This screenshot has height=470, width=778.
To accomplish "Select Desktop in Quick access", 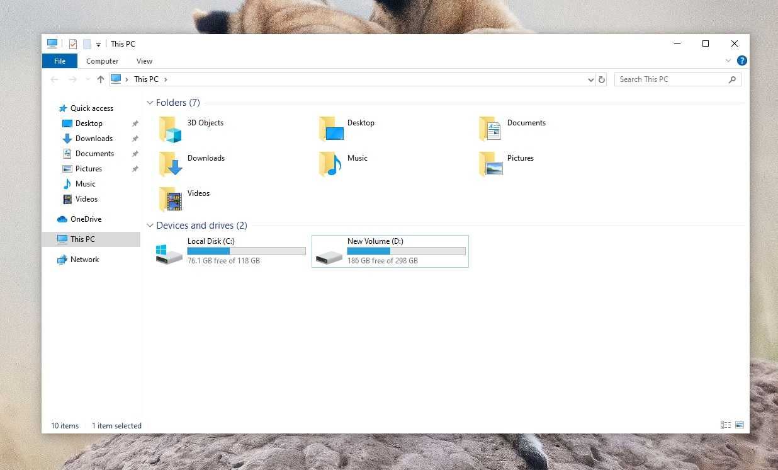I will click(x=89, y=123).
